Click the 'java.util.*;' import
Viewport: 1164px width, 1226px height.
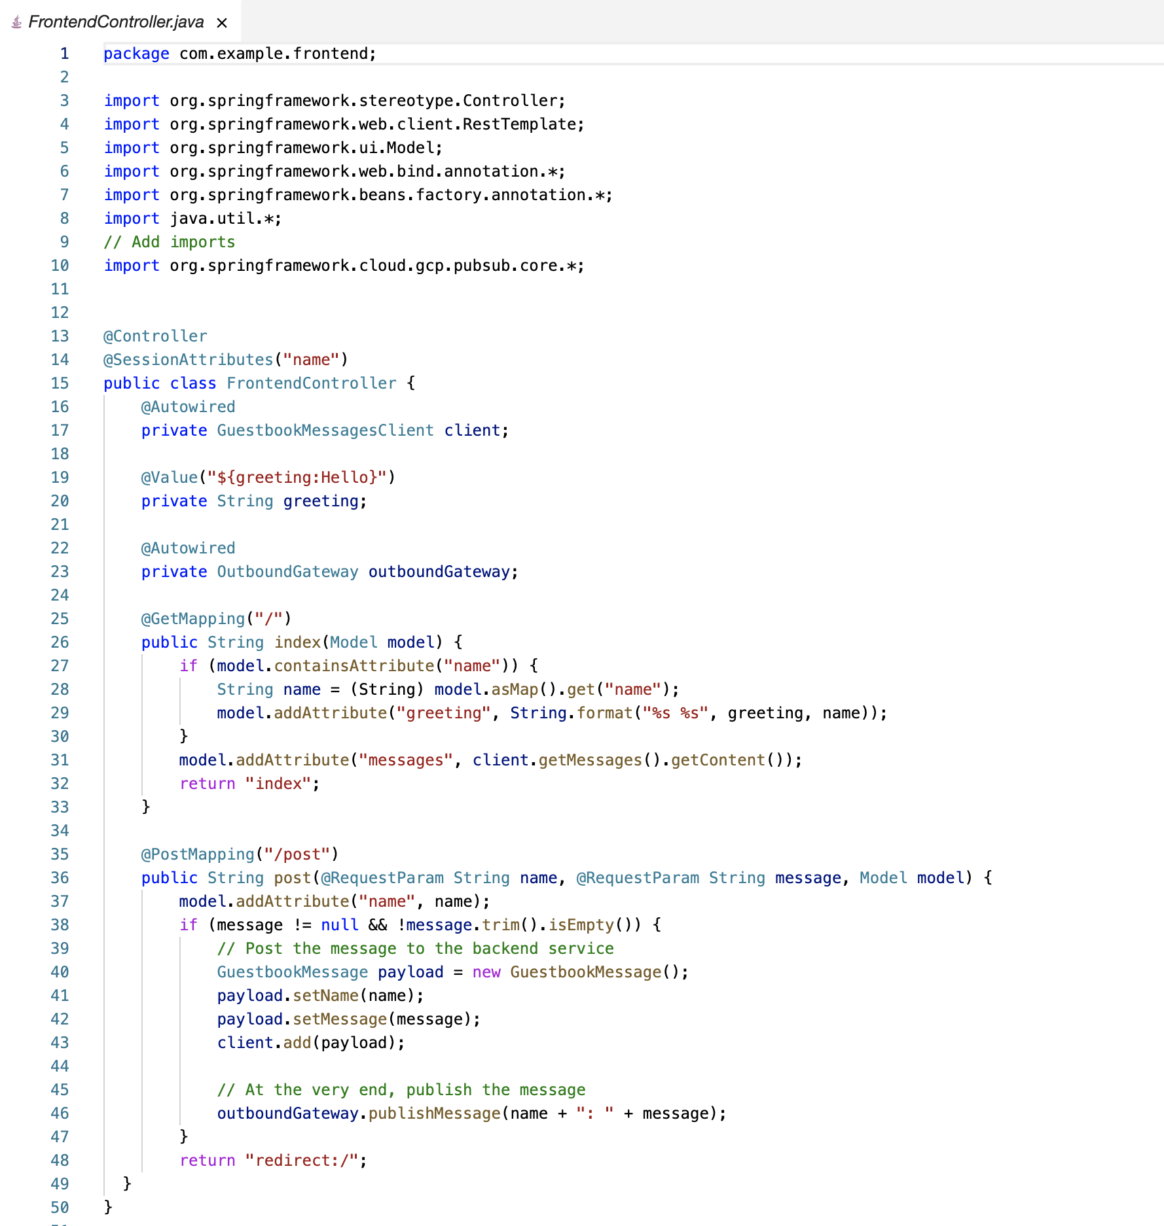click(226, 219)
